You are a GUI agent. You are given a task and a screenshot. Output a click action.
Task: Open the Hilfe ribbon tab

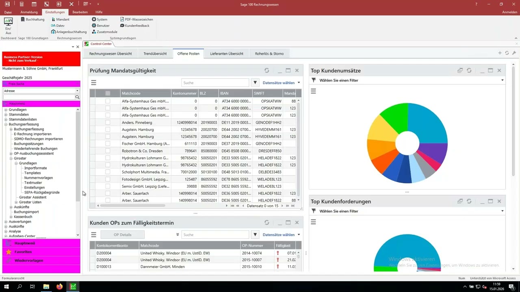click(x=99, y=12)
